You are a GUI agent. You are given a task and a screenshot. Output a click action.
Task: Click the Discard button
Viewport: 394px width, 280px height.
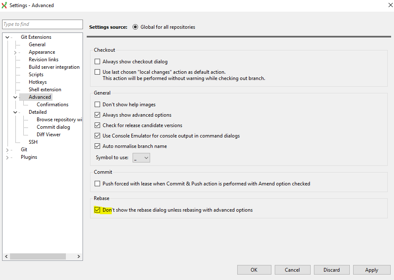[x=331, y=270]
